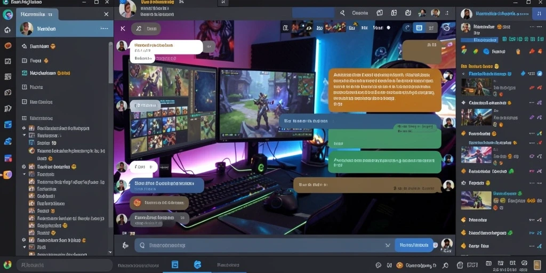This screenshot has width=546, height=273.
Task: Open the profile avatar atop the left icon rail
Action: [7, 14]
